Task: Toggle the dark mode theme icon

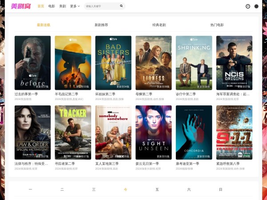Action: pyautogui.click(x=256, y=6)
